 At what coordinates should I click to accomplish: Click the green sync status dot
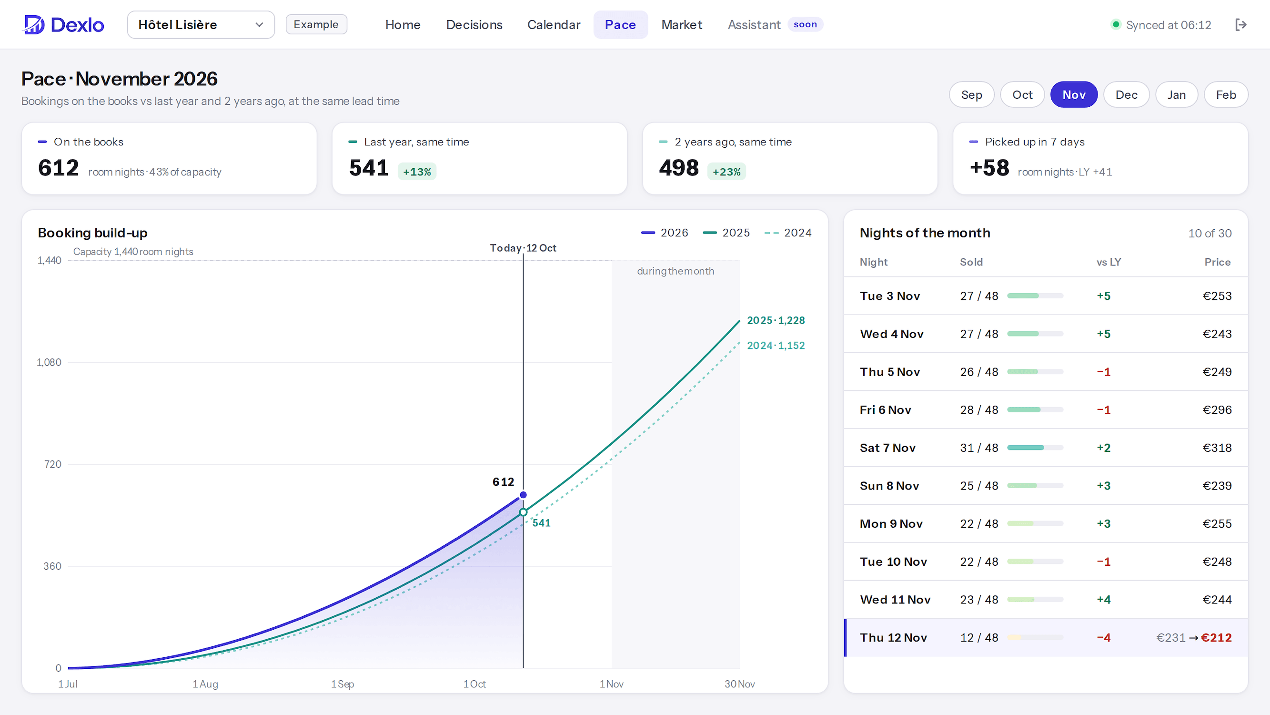1116,24
